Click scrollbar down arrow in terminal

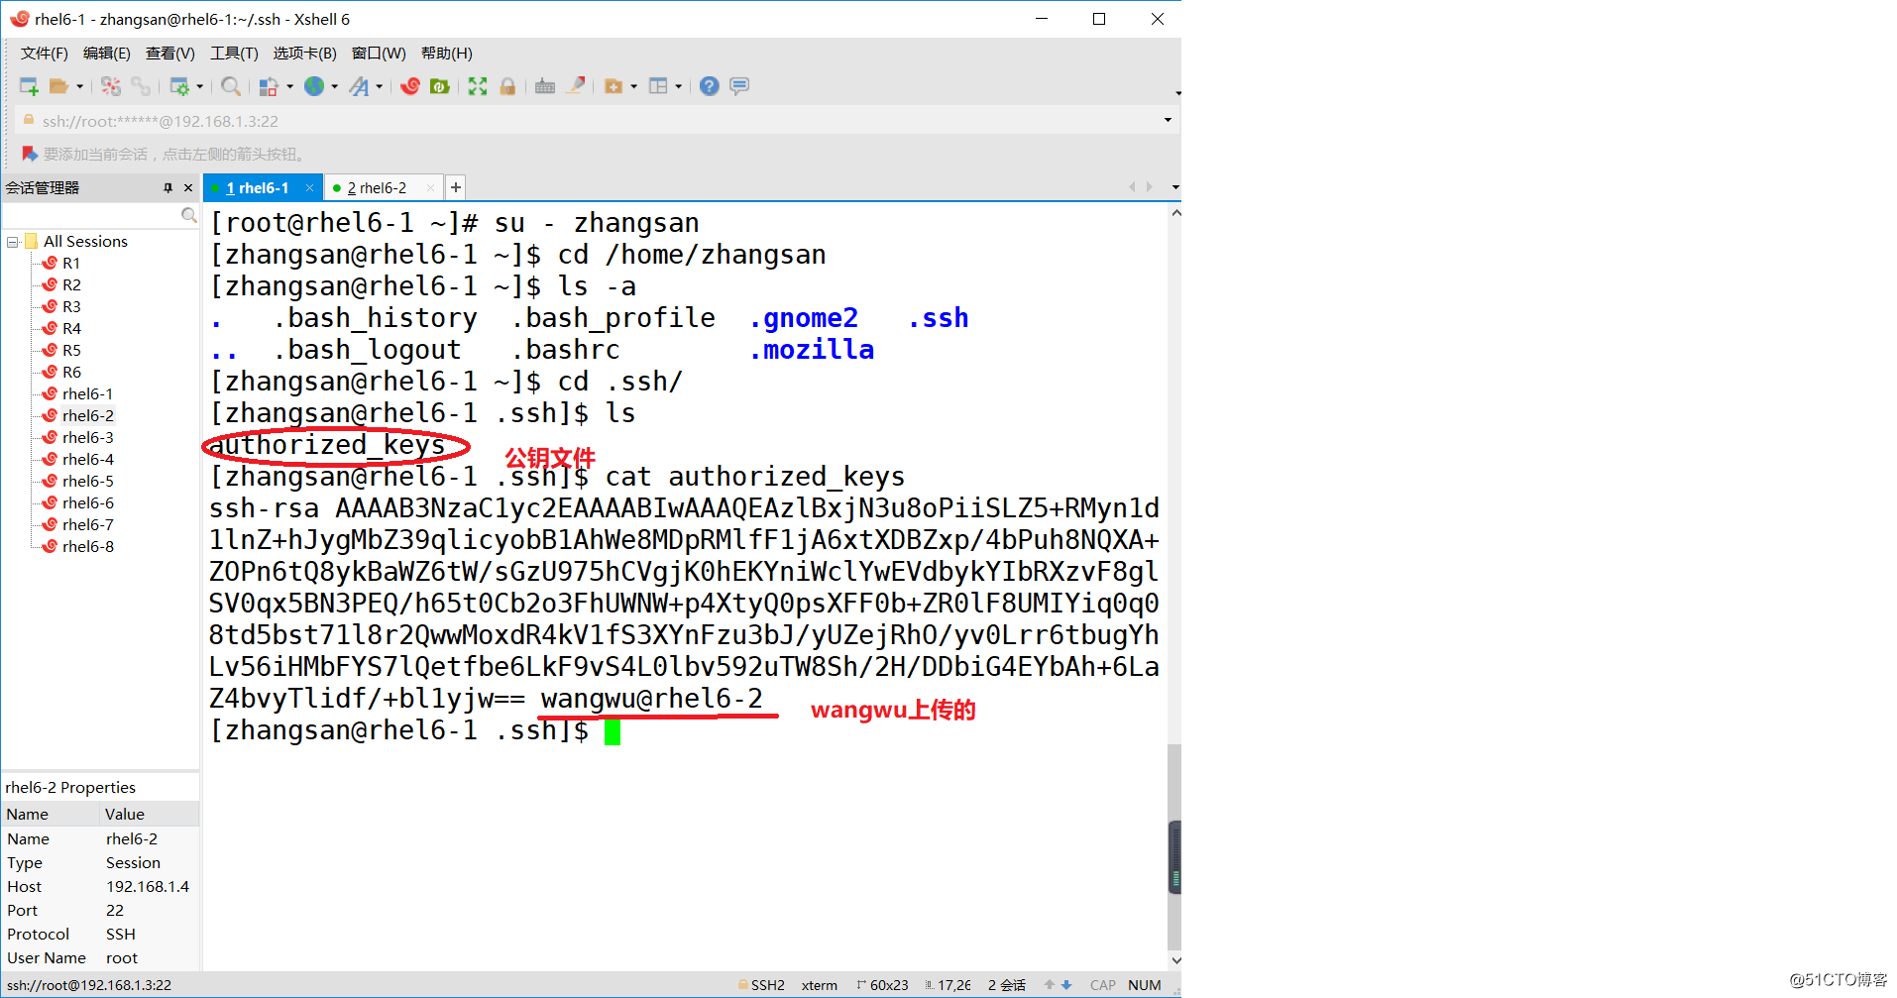[x=1175, y=959]
